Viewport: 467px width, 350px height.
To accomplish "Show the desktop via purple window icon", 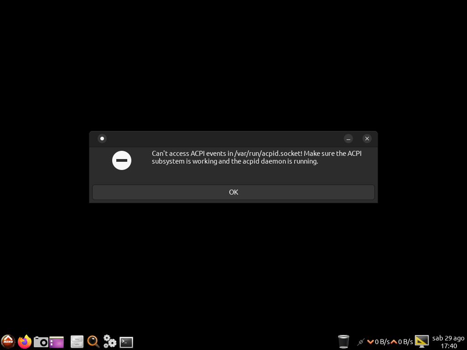I will [x=57, y=342].
